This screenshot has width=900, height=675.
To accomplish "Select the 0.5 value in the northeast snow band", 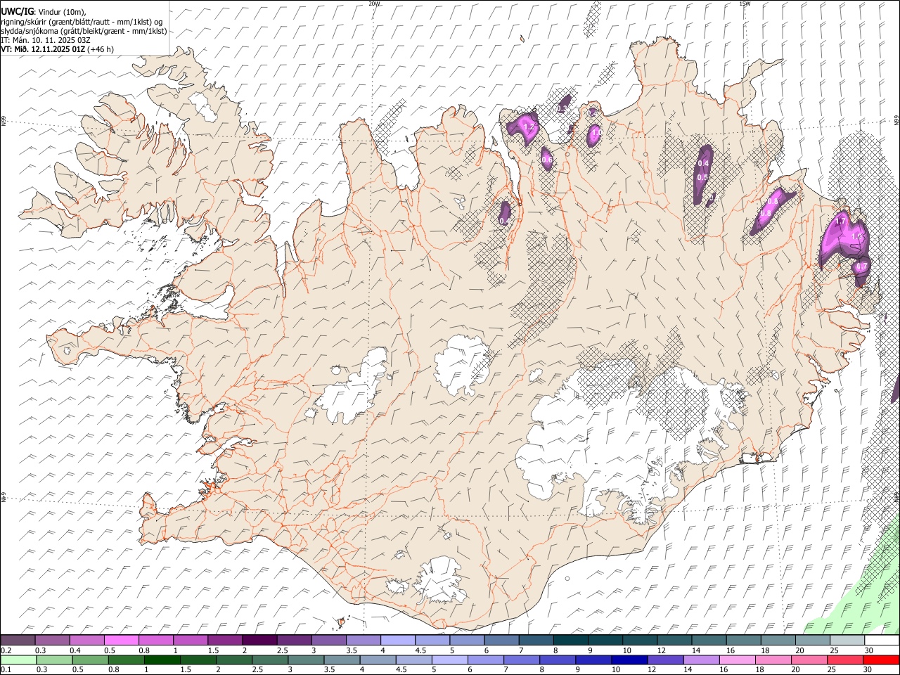I will pos(702,177).
